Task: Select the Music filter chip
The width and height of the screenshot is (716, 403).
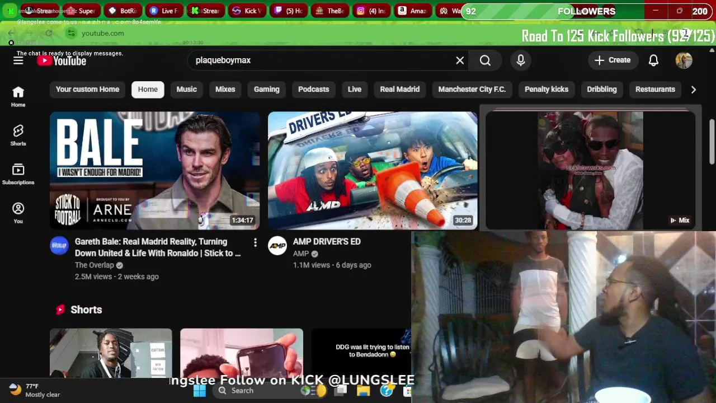Action: point(187,90)
